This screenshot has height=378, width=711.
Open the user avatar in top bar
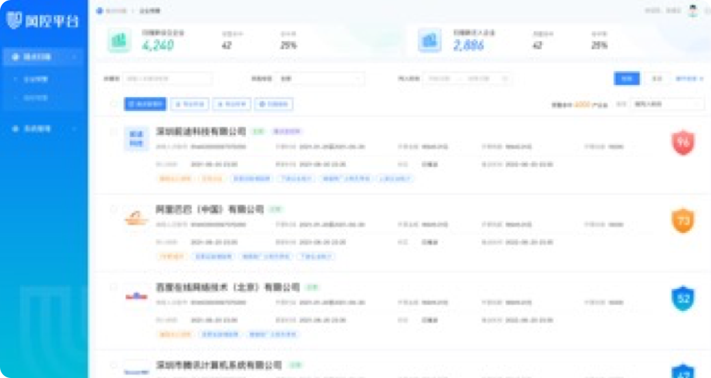693,10
